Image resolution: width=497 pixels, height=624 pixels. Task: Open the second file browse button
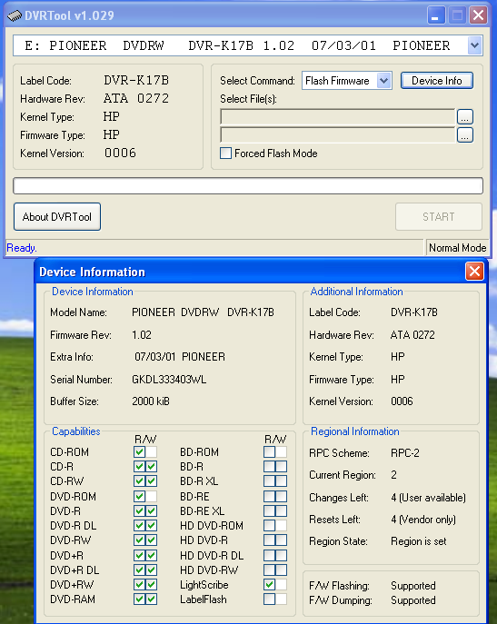(x=464, y=135)
